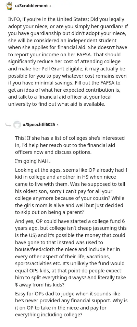
Task: Select the INFO comment about guardianship and FAFSA
Action: click(x=67, y=62)
